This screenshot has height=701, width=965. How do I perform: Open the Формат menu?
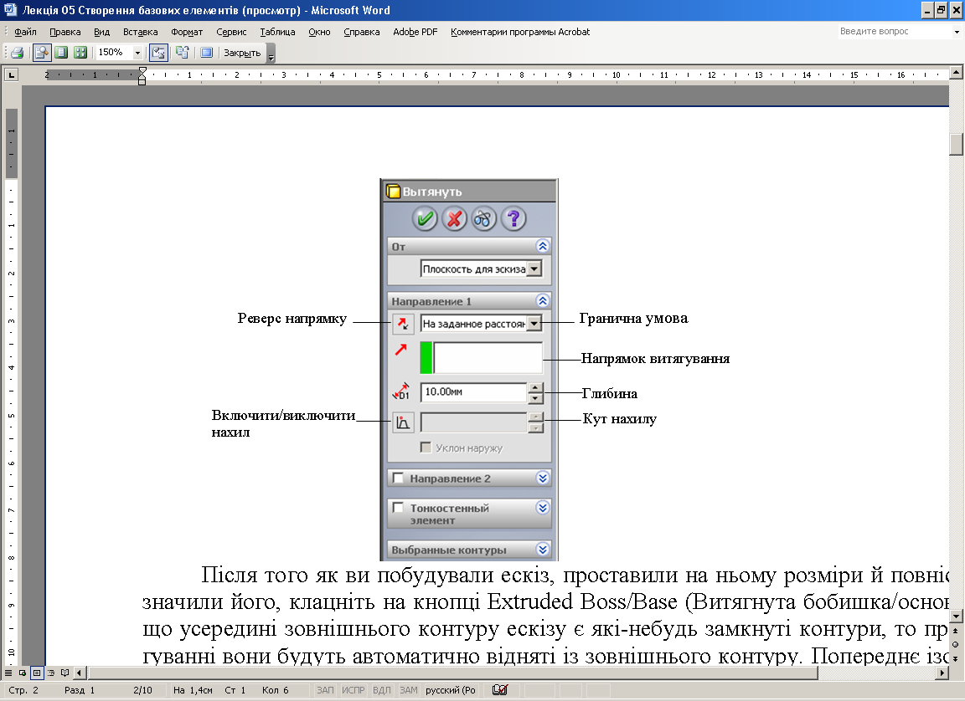187,32
